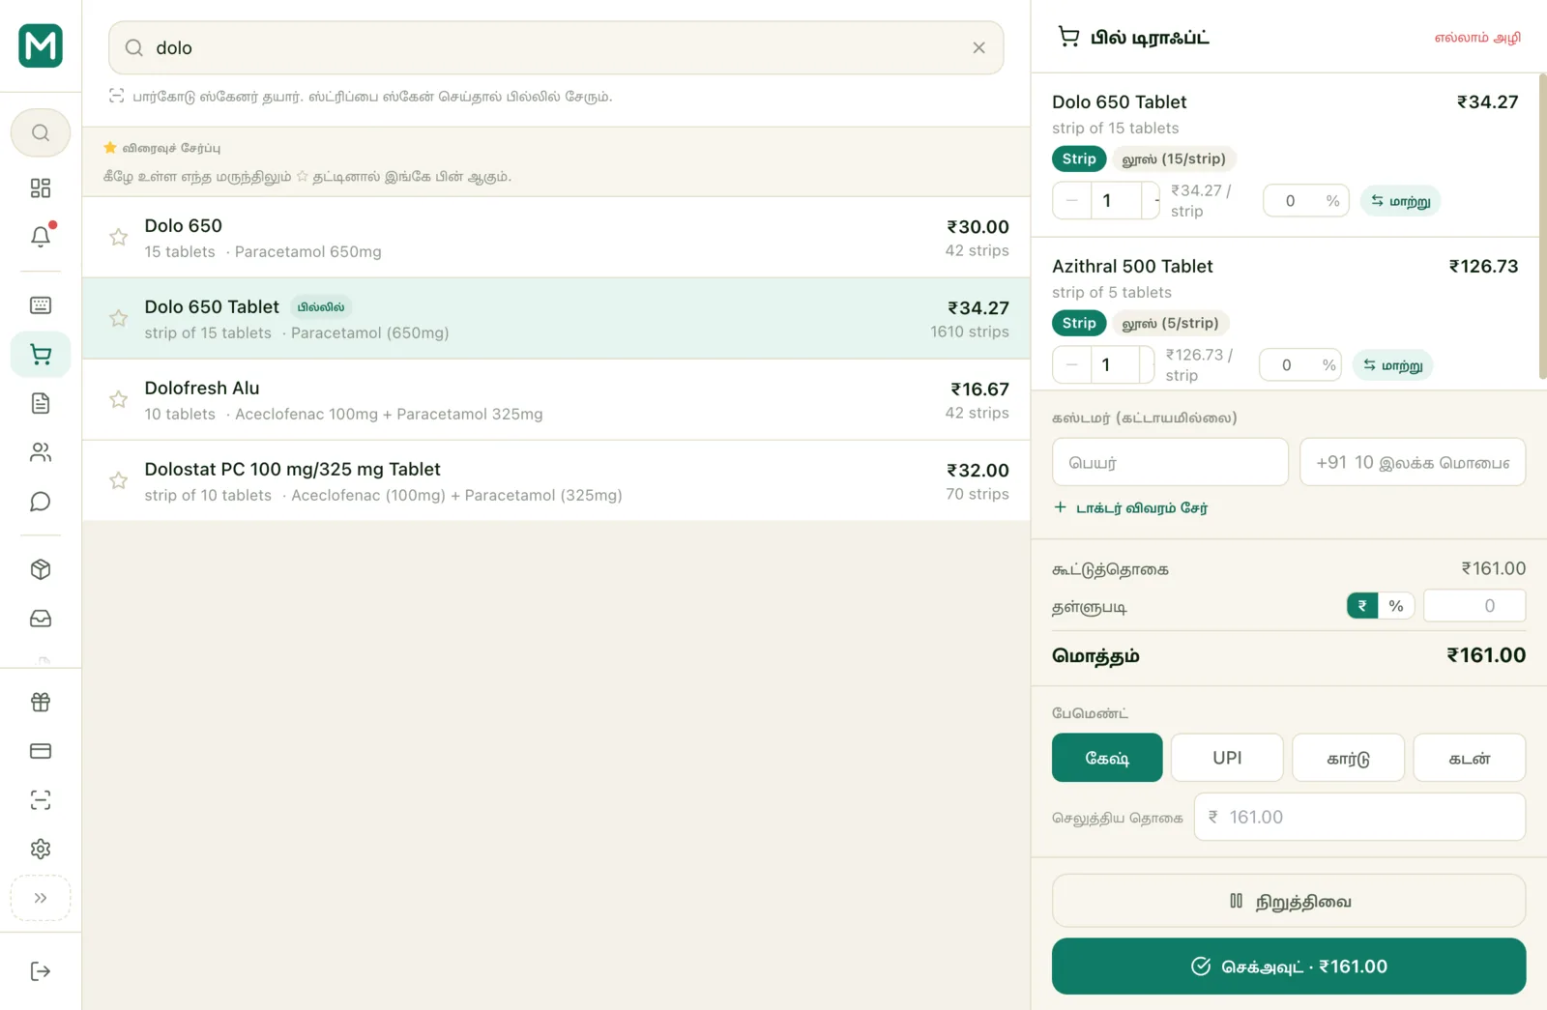Viewport: 1547px width, 1010px height.
Task: Open the inbox tray icon in sidebar
Action: (41, 619)
